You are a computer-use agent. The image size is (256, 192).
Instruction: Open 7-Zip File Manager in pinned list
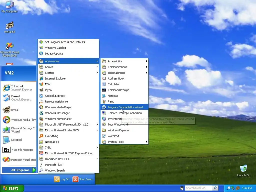point(19,150)
